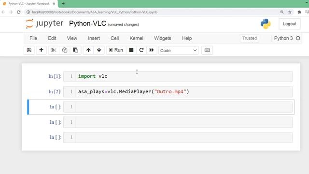Viewport: 309px width, 174px height.
Task: Click the Python logo icon
Action: [266, 24]
